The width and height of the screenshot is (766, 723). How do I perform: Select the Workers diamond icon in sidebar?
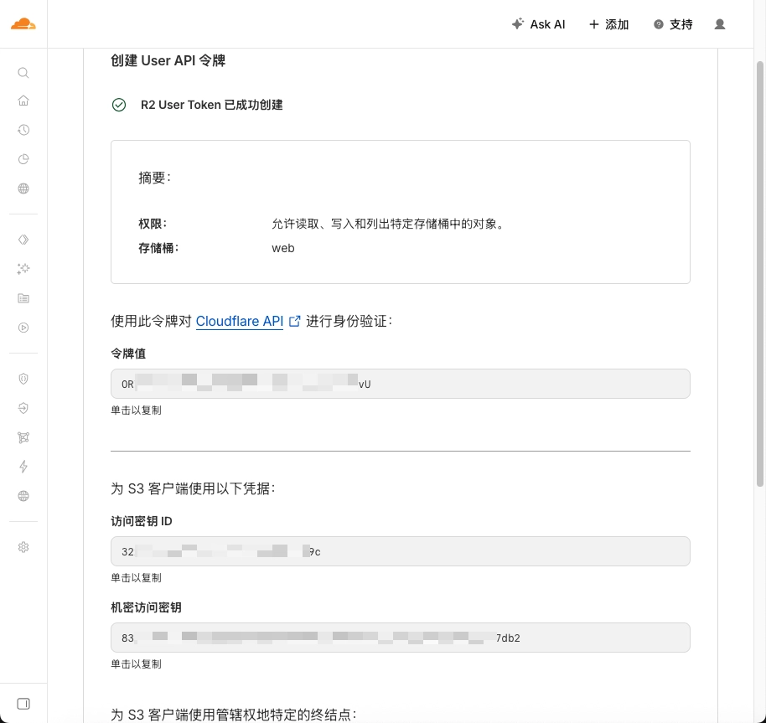pos(23,240)
